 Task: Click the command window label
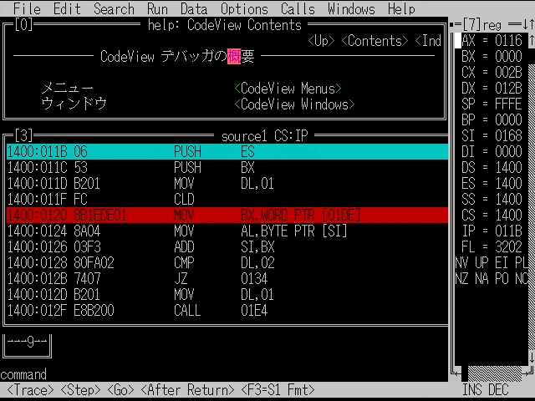23,374
